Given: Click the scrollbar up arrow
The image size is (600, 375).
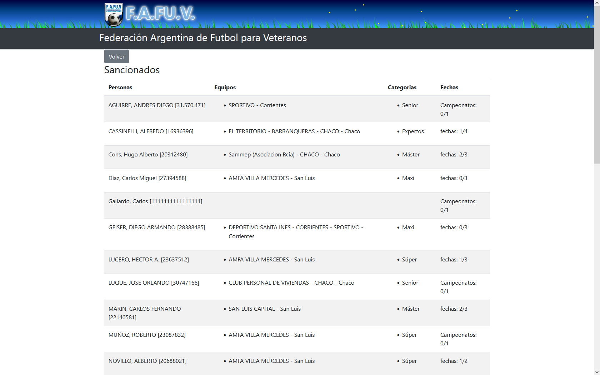Looking at the screenshot, I should coord(597,3).
